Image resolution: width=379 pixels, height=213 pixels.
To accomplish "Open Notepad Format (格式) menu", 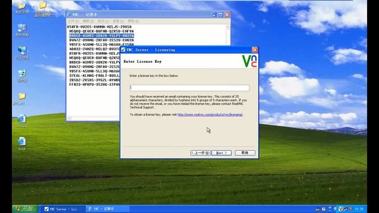I will 104,21.
